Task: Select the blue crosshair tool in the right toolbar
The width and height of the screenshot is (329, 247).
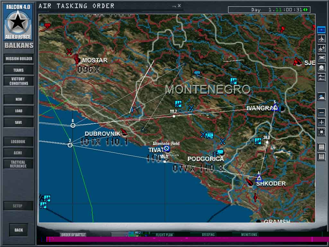Action: 321,30
